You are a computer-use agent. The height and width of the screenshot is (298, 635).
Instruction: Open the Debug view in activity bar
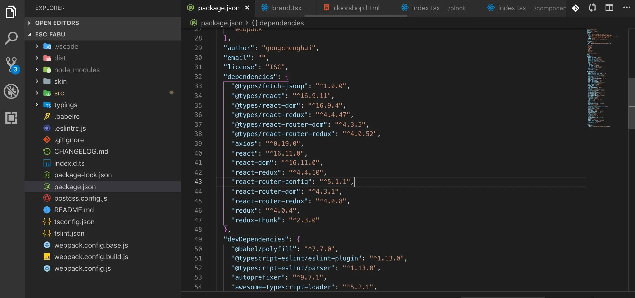click(11, 91)
